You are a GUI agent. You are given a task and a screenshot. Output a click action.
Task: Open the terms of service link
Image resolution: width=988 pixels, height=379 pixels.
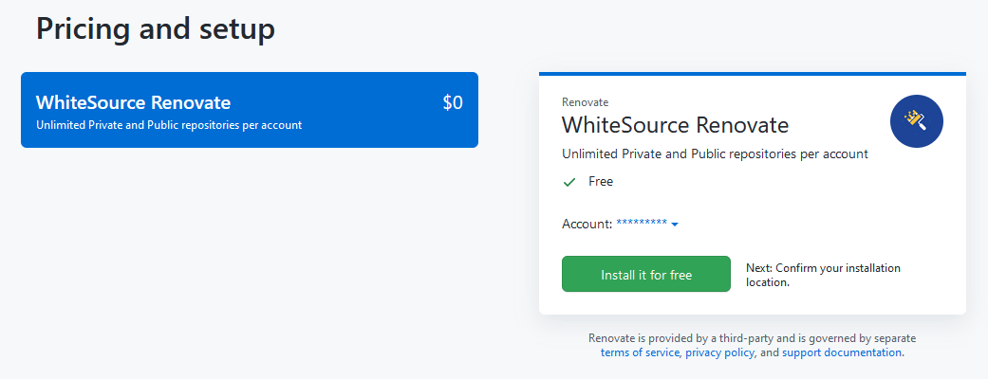coord(640,352)
